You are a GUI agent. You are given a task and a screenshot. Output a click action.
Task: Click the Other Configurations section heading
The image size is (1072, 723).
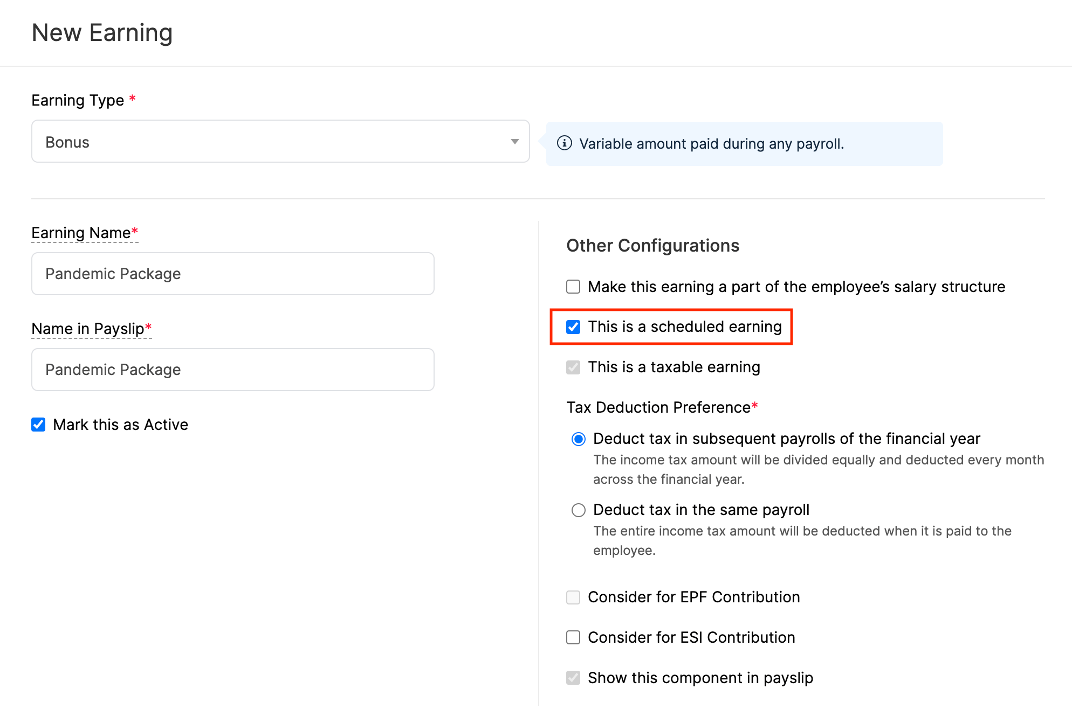click(652, 246)
